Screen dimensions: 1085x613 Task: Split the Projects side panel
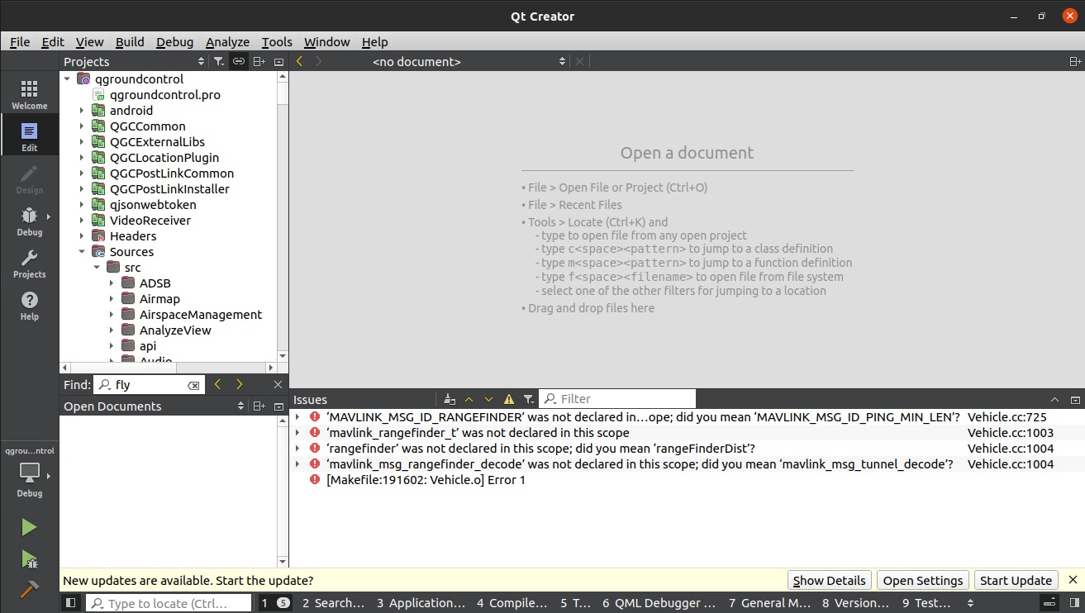click(259, 61)
